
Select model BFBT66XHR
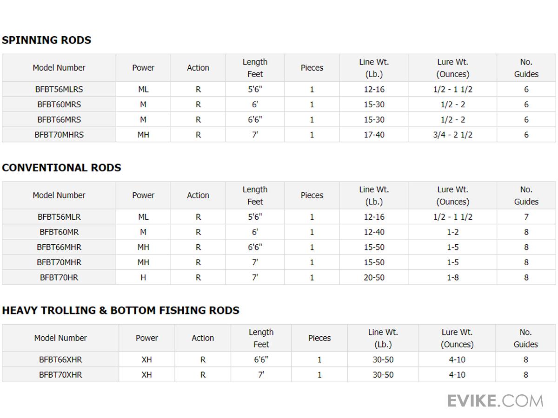[x=60, y=359]
